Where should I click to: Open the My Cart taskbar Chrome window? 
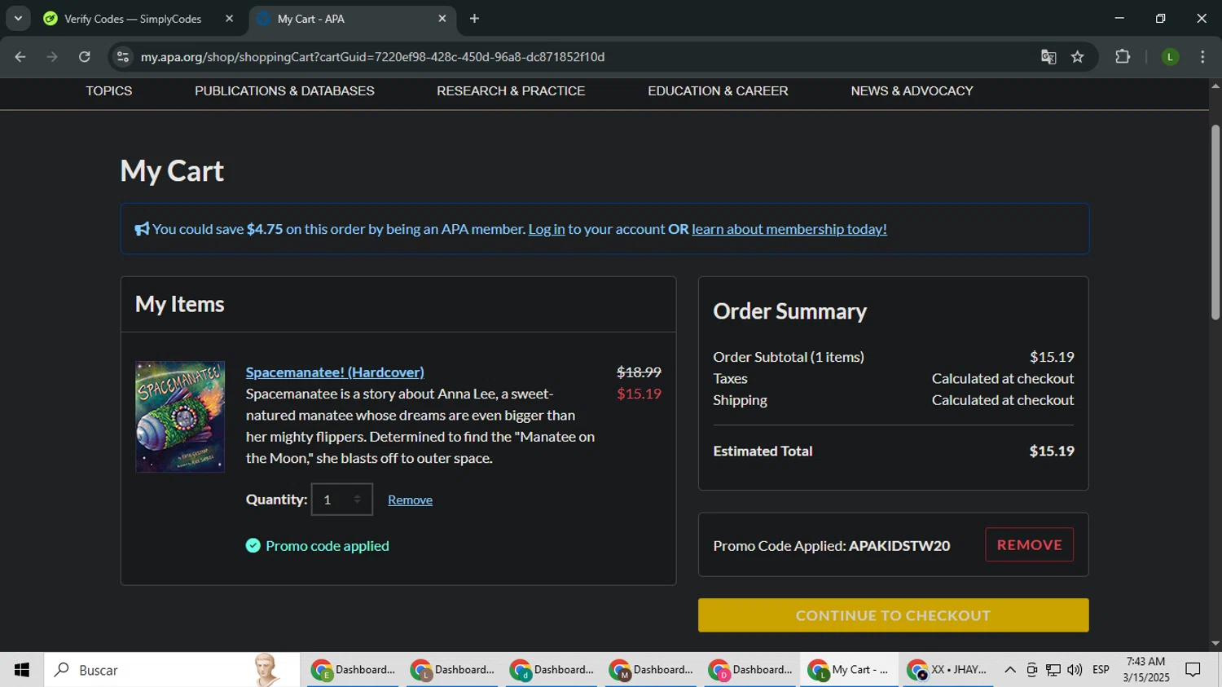click(x=849, y=670)
